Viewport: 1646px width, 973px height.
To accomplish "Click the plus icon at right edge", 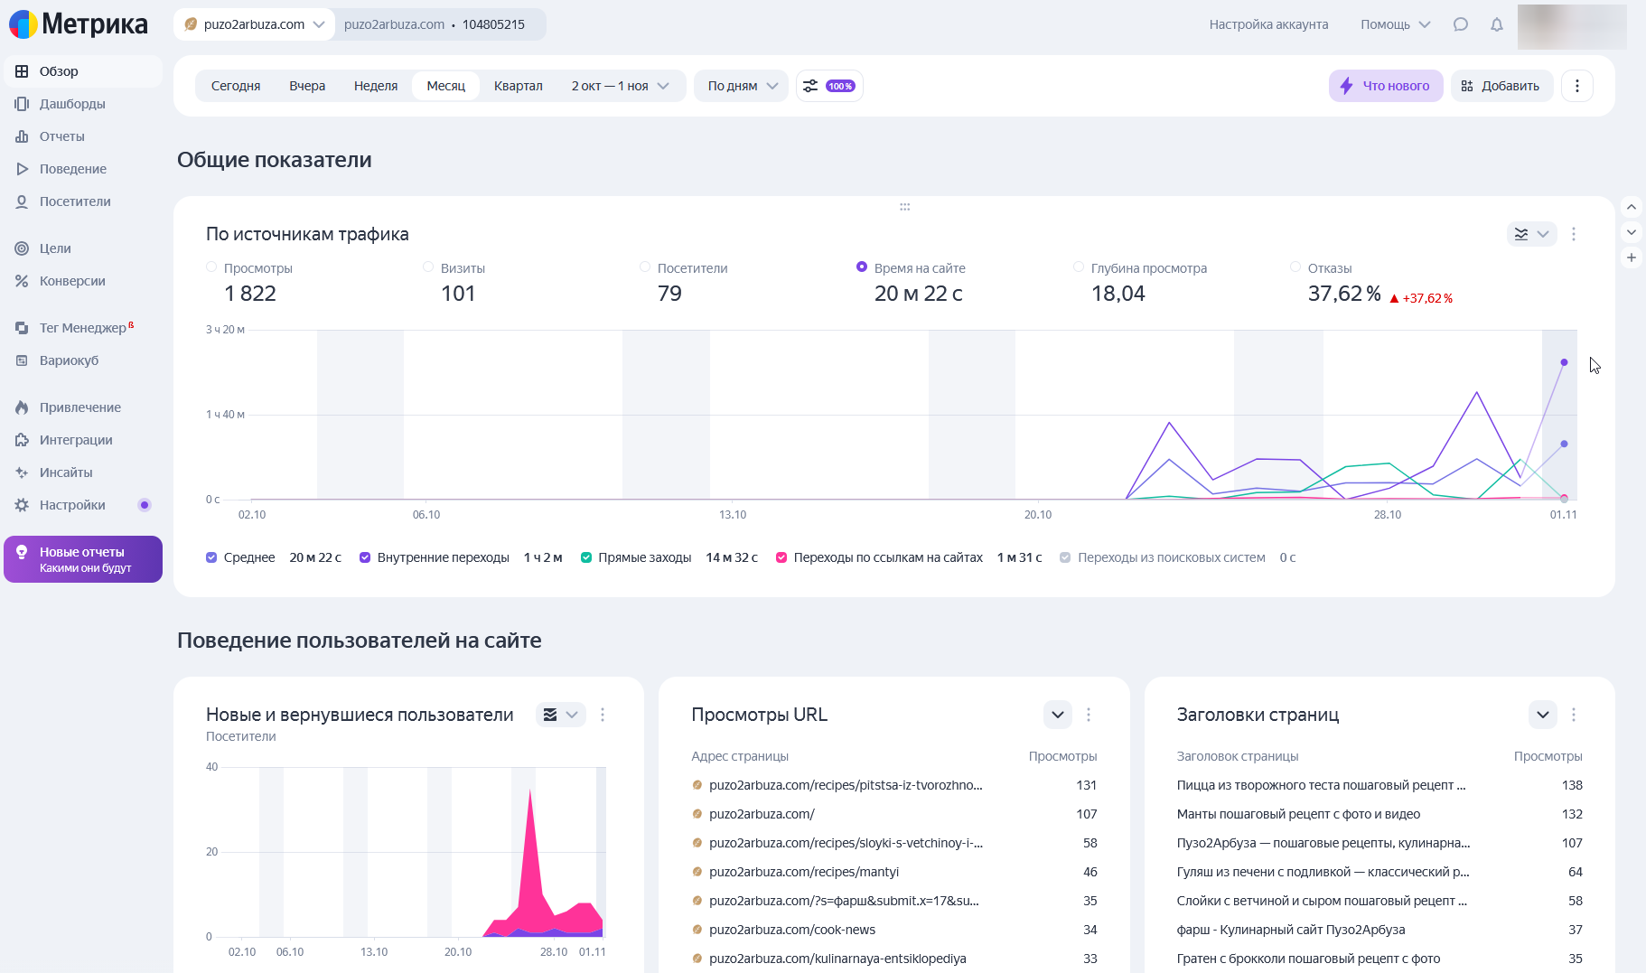I will (x=1632, y=257).
